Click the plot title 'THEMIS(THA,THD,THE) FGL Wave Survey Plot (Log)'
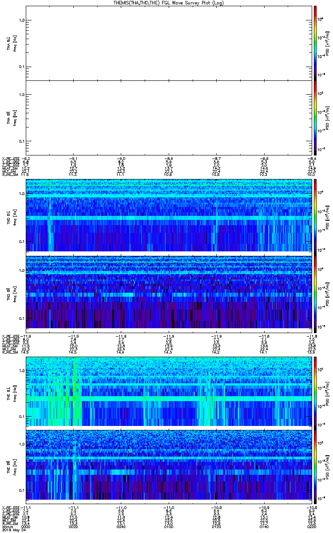333x533 pixels. (x=169, y=3)
